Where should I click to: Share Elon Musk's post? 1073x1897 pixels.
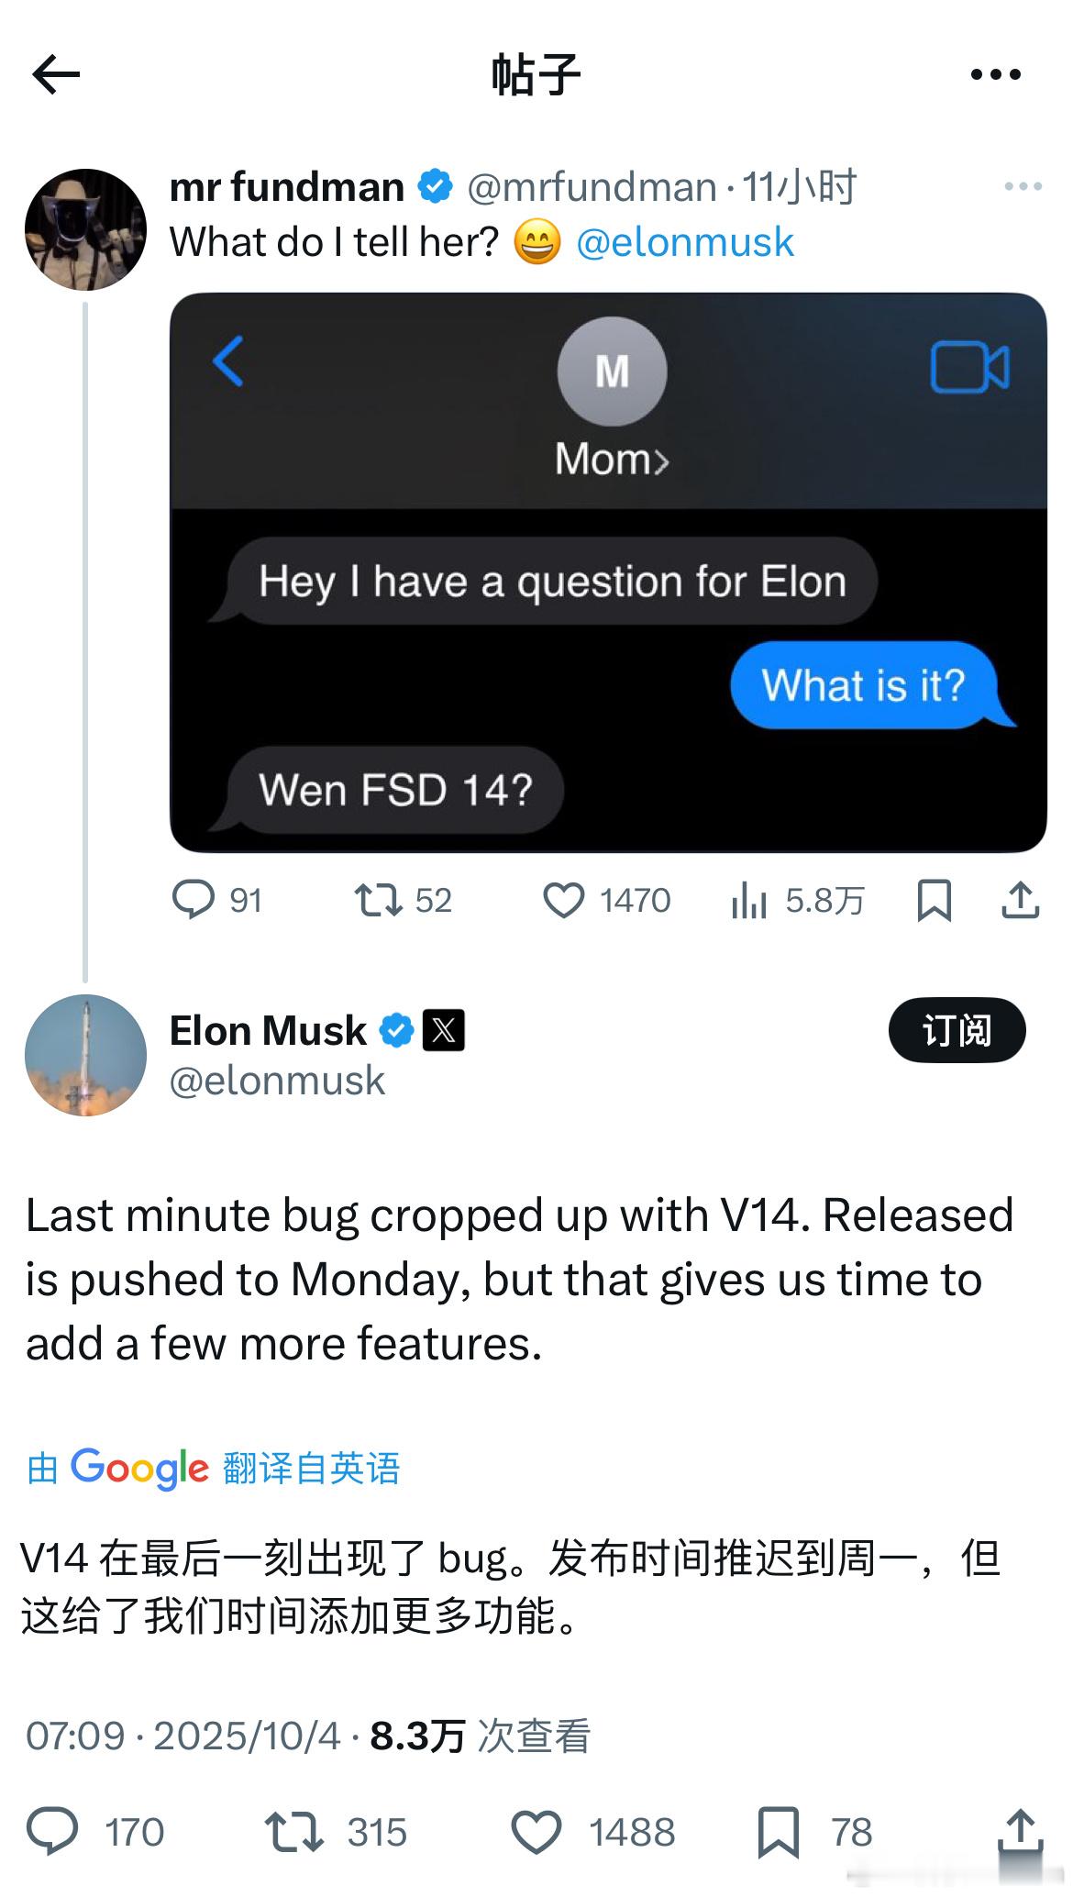click(1020, 1832)
